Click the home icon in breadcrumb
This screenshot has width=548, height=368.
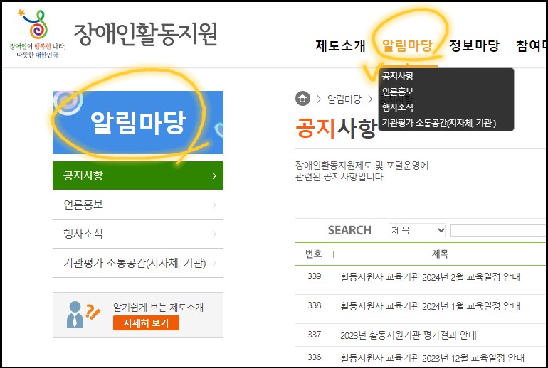(302, 99)
